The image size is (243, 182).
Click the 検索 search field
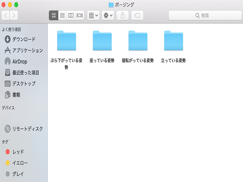pyautogui.click(x=205, y=15)
